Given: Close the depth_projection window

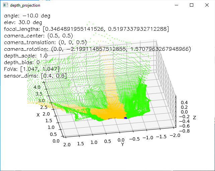Looking at the screenshot, I should (x=207, y=5).
